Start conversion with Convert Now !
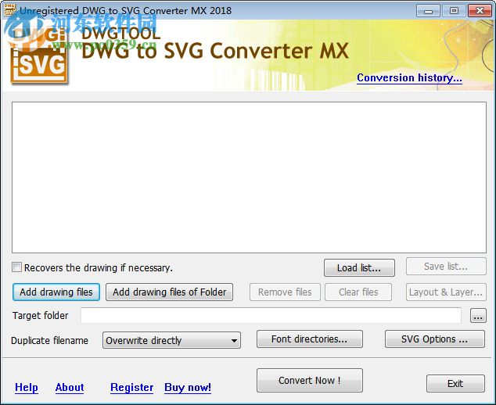The image size is (496, 405). point(310,380)
